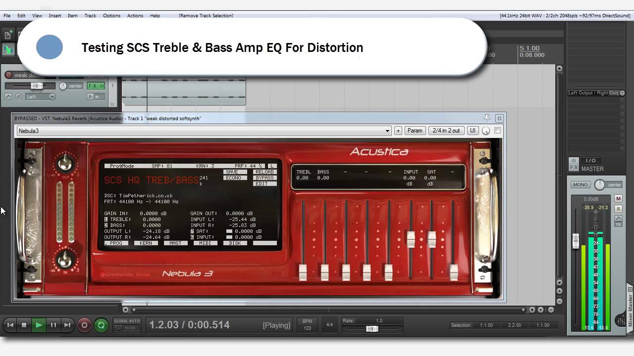The width and height of the screenshot is (634, 356).
Task: Switch to DISK tab in Nebula
Action: (x=235, y=243)
